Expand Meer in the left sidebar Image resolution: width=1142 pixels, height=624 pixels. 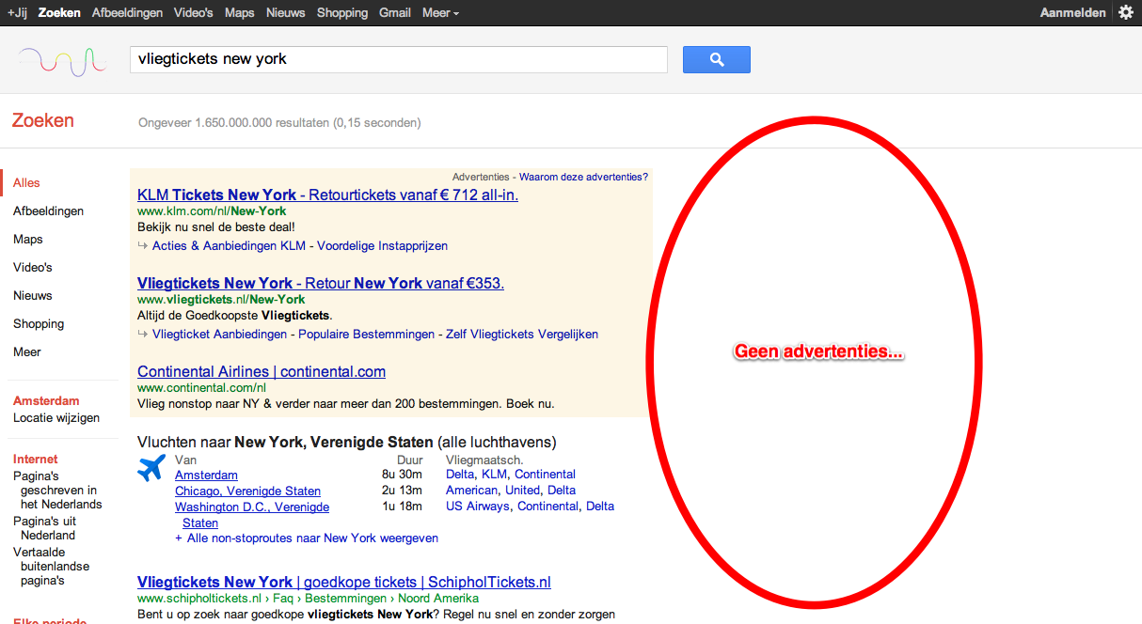click(x=27, y=351)
